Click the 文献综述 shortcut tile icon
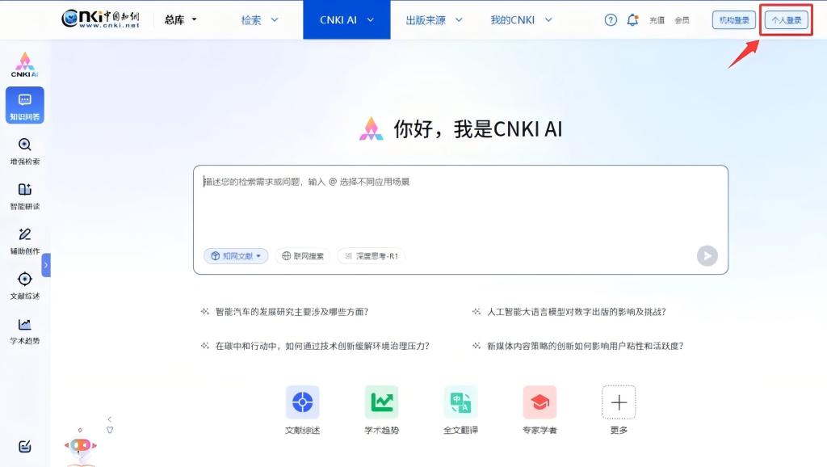 coord(302,402)
